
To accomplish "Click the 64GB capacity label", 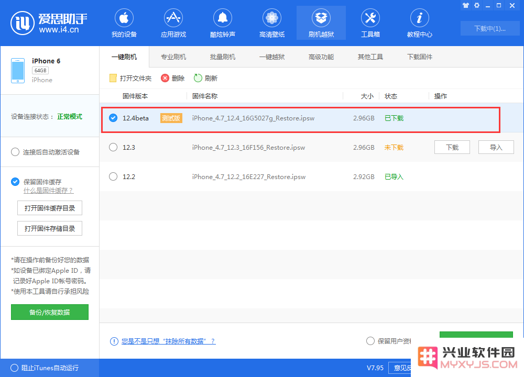I will pyautogui.click(x=40, y=71).
